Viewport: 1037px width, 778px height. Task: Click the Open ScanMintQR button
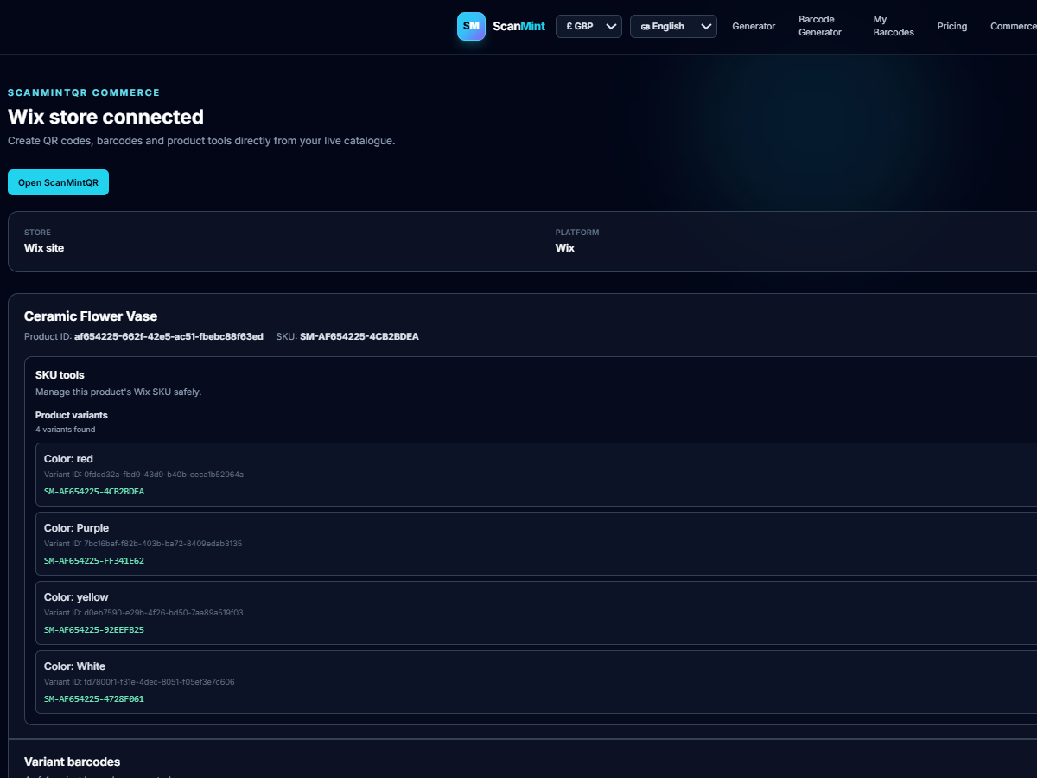58,182
